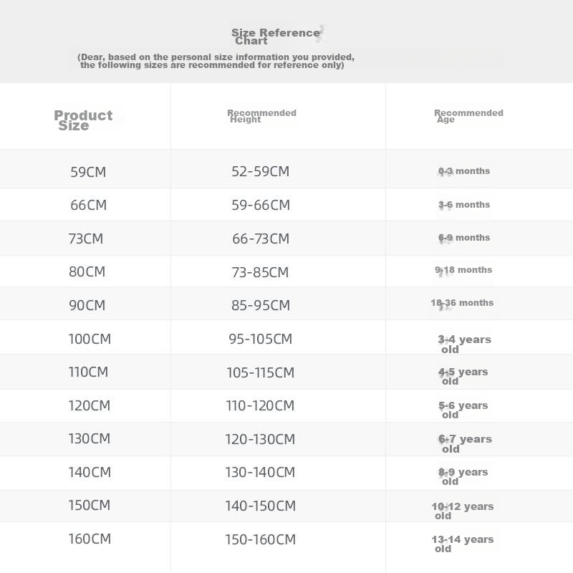Click the Size Reference Chart title

pos(276,37)
